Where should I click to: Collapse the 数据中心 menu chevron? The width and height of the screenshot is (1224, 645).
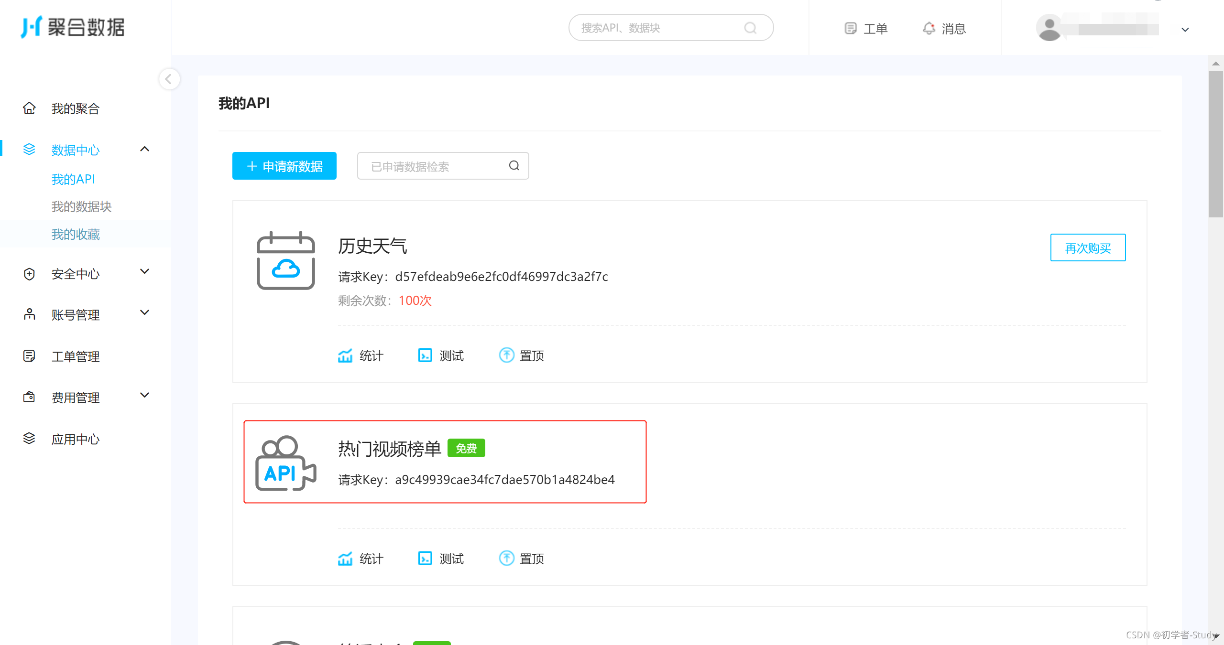tap(145, 149)
